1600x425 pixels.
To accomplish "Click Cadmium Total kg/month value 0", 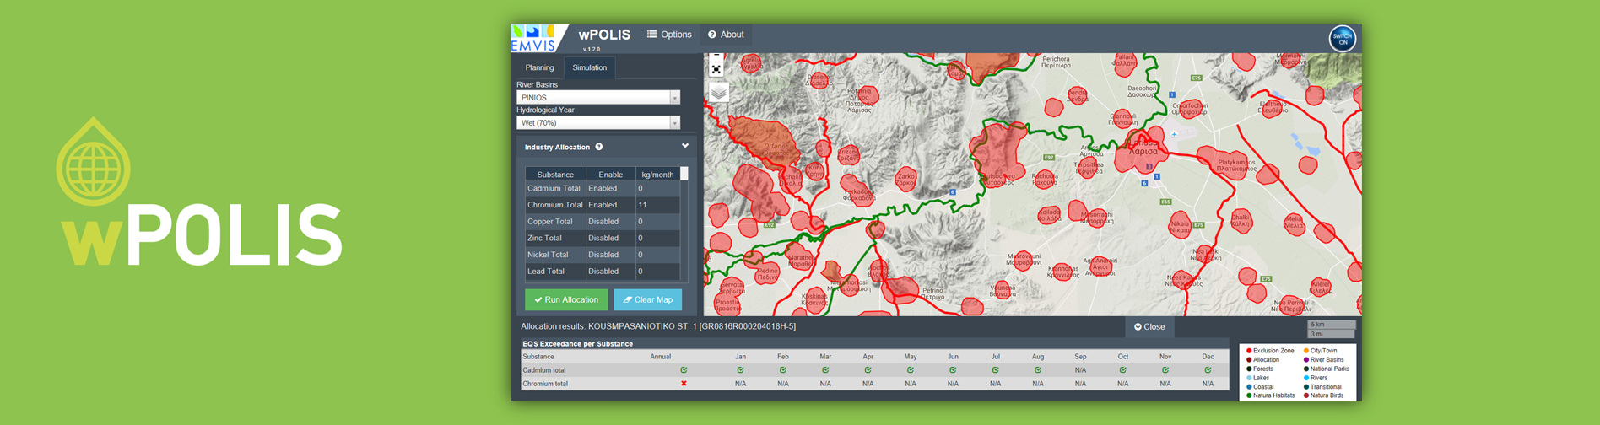I will (658, 188).
